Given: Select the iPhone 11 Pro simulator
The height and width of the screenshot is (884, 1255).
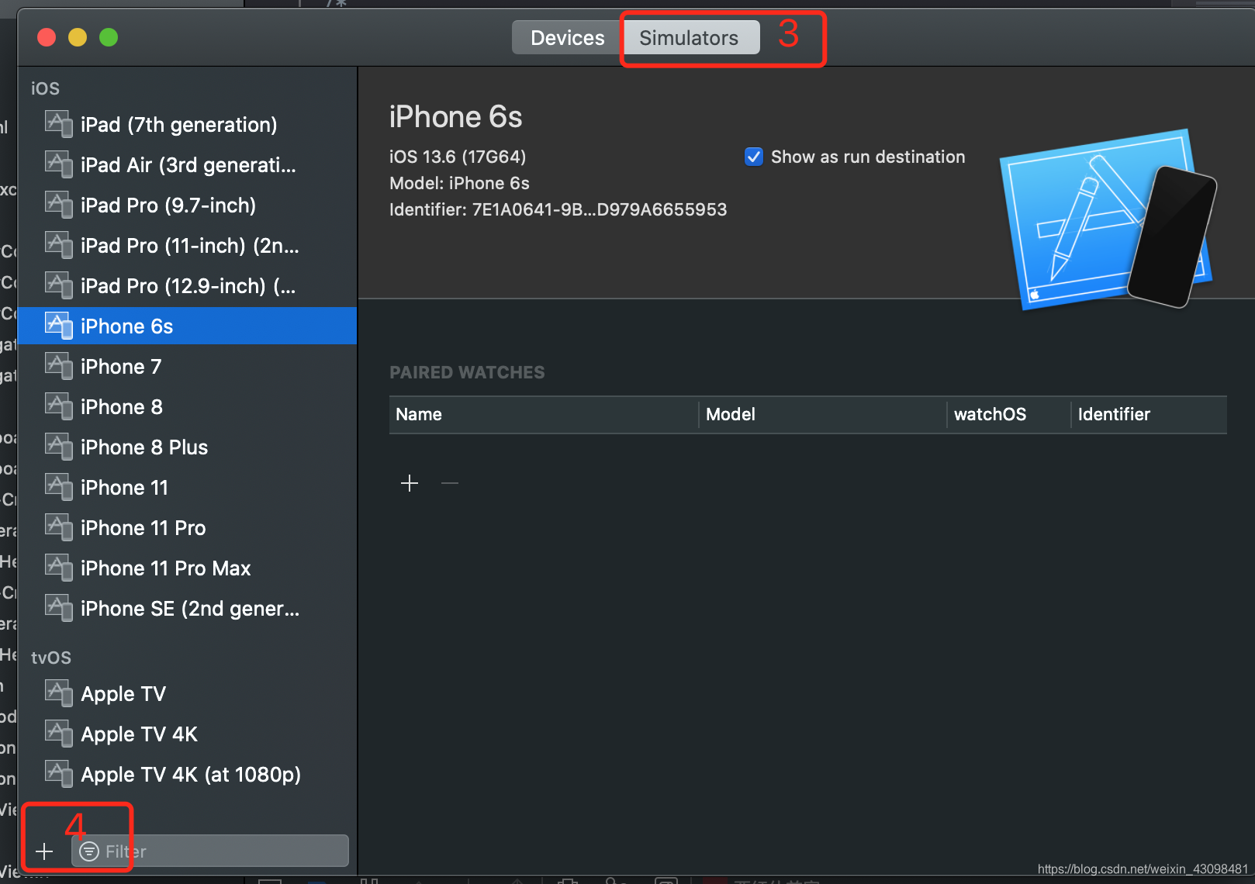Looking at the screenshot, I should point(187,527).
